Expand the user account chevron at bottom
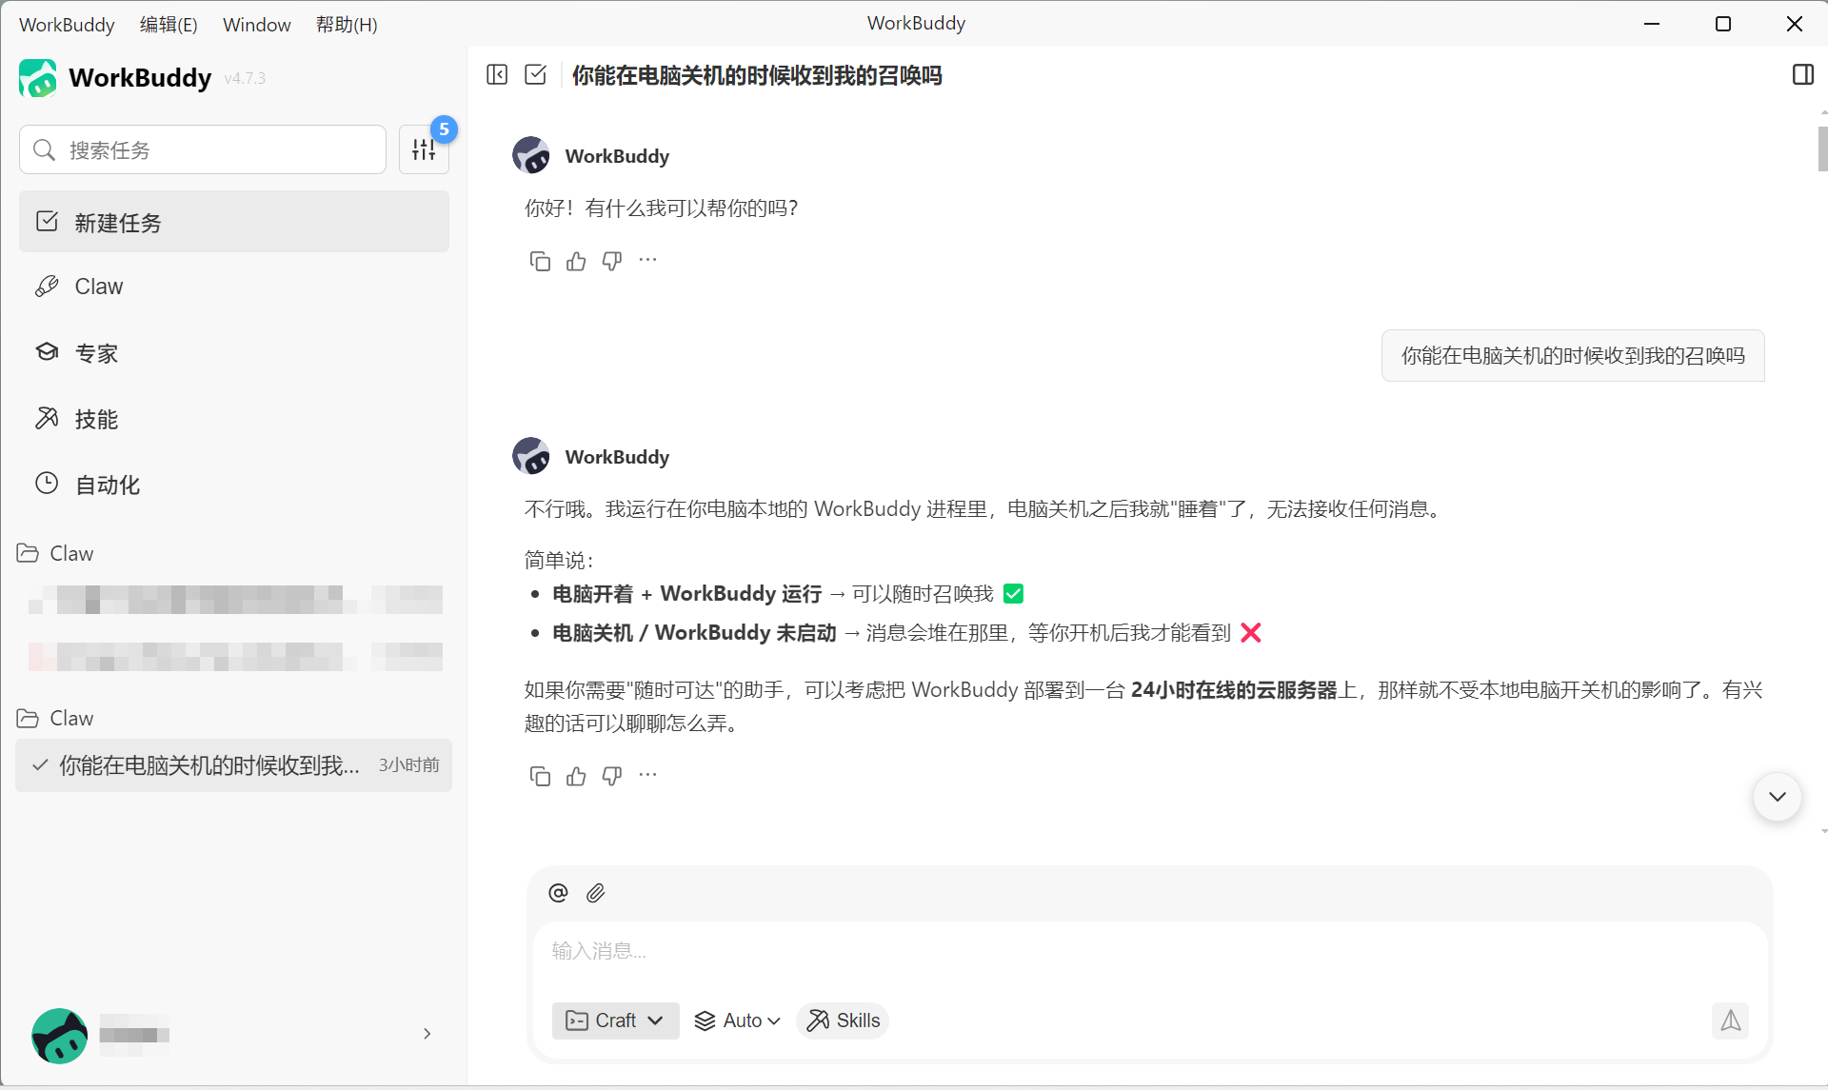 click(427, 1034)
